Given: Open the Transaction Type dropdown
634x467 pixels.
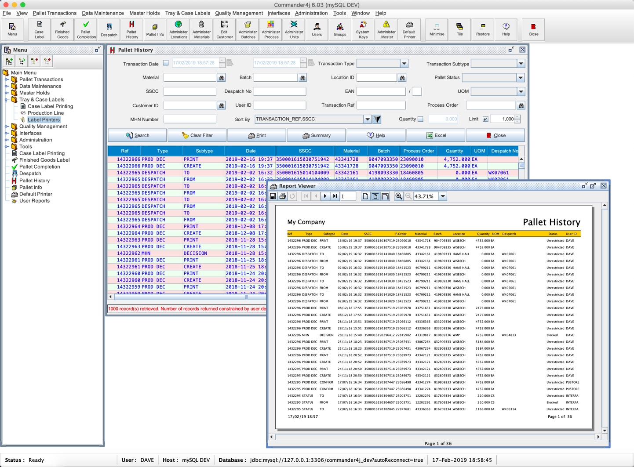Looking at the screenshot, I should (404, 64).
